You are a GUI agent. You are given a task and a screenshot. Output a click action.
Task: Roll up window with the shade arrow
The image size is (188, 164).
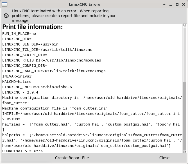pos(164,4)
